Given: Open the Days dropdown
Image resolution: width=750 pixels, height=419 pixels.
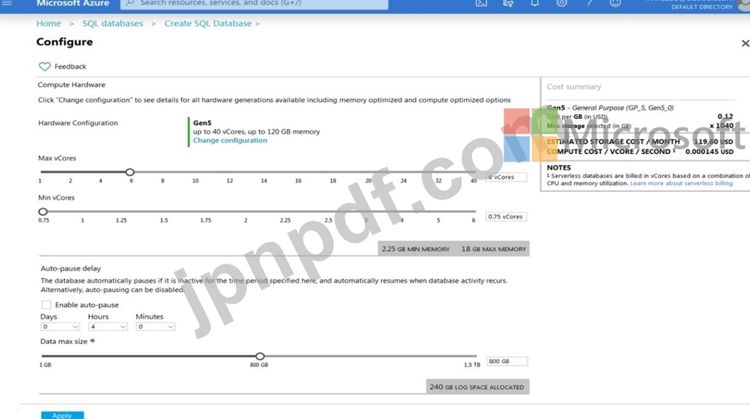Looking at the screenshot, I should coord(60,327).
